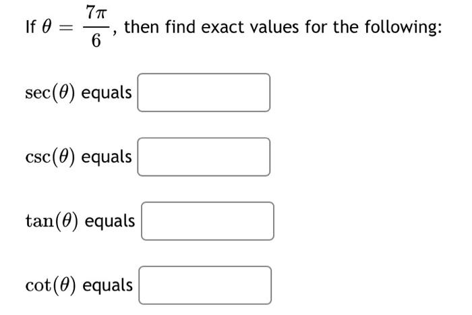
Task: Click the word "equals" beside cot(θ)
Action: [108, 286]
